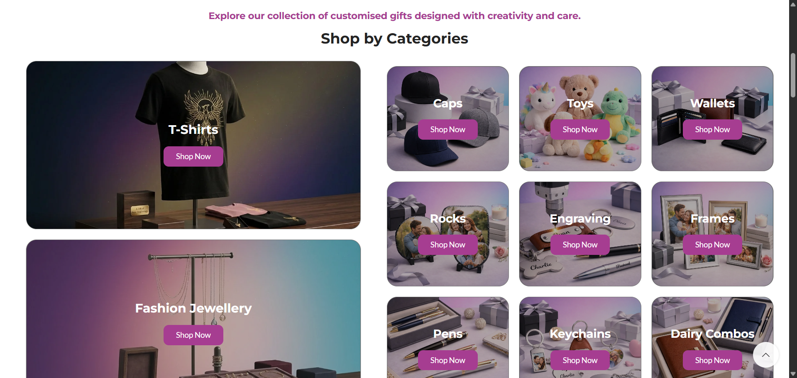Open Engraving category via Shop Now
This screenshot has width=797, height=378.
tap(580, 245)
